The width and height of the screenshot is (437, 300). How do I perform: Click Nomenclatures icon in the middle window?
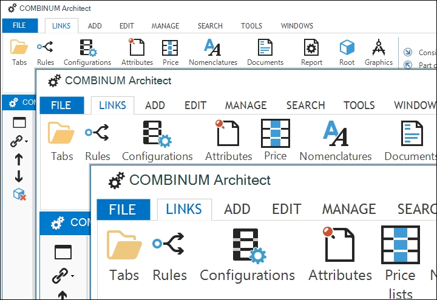click(336, 133)
